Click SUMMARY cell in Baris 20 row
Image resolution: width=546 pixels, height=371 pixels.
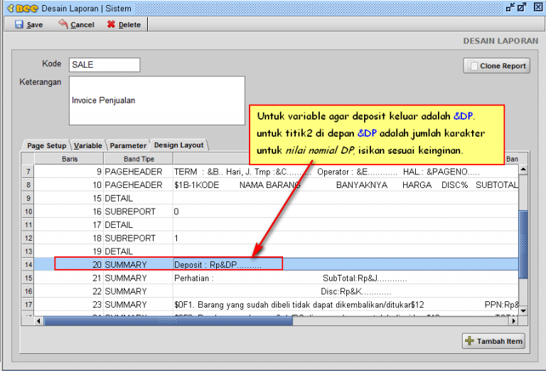pyautogui.click(x=138, y=265)
